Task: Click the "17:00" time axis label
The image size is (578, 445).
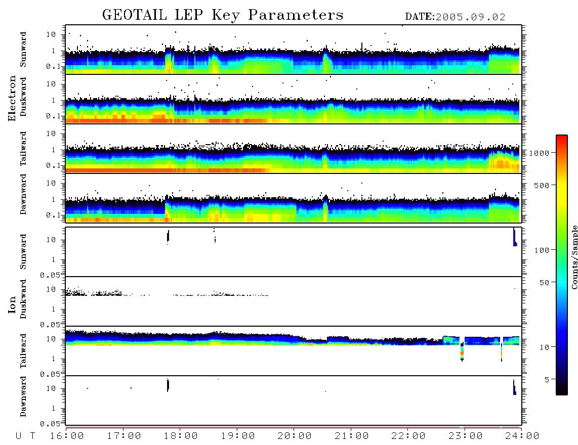Action: (124, 436)
